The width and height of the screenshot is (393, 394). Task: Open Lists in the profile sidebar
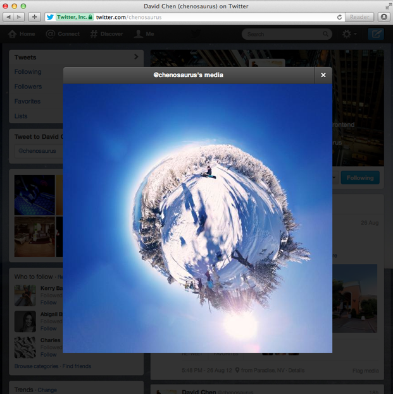[x=21, y=116]
